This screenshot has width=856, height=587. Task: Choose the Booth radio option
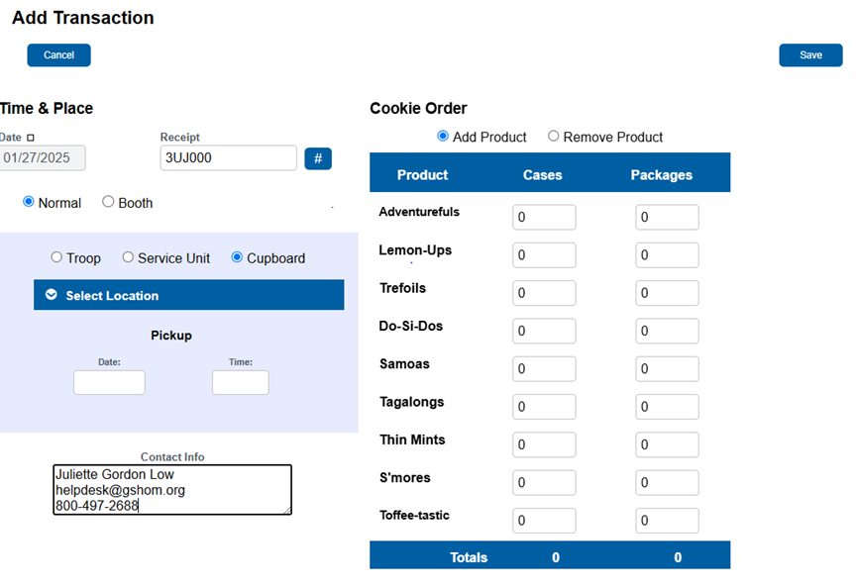(108, 202)
